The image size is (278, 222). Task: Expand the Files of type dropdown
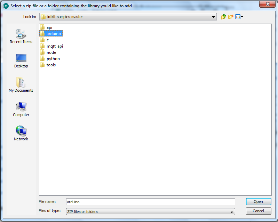pyautogui.click(x=232, y=212)
